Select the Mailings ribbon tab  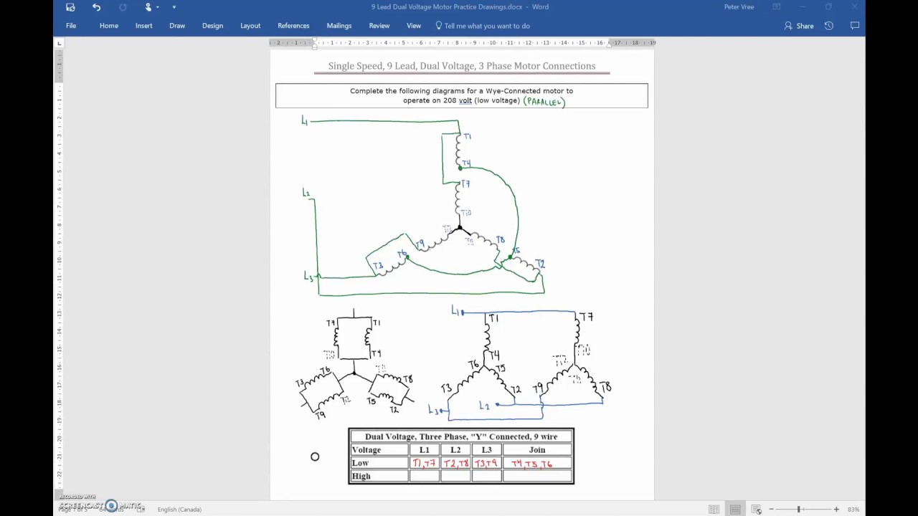(339, 26)
